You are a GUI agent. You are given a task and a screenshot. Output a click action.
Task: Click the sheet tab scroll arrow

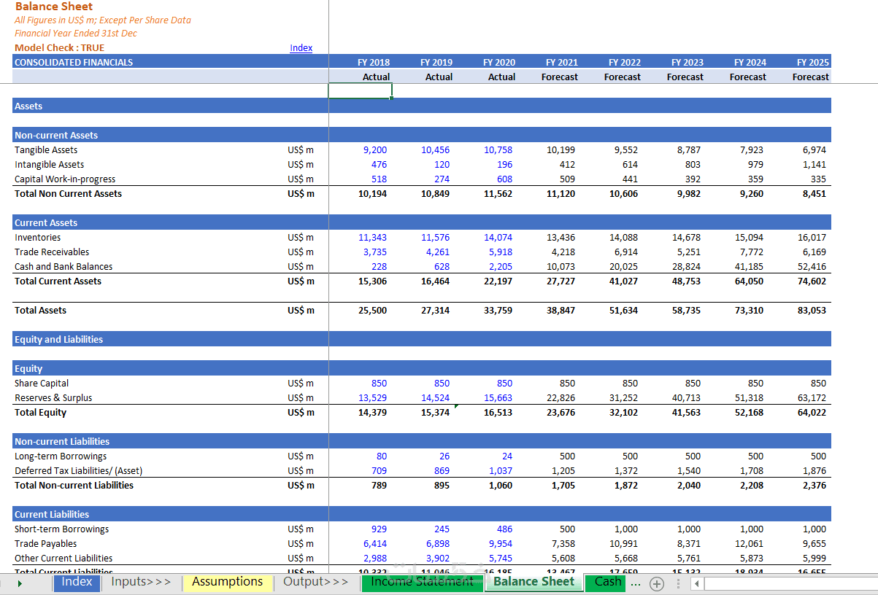coord(20,583)
